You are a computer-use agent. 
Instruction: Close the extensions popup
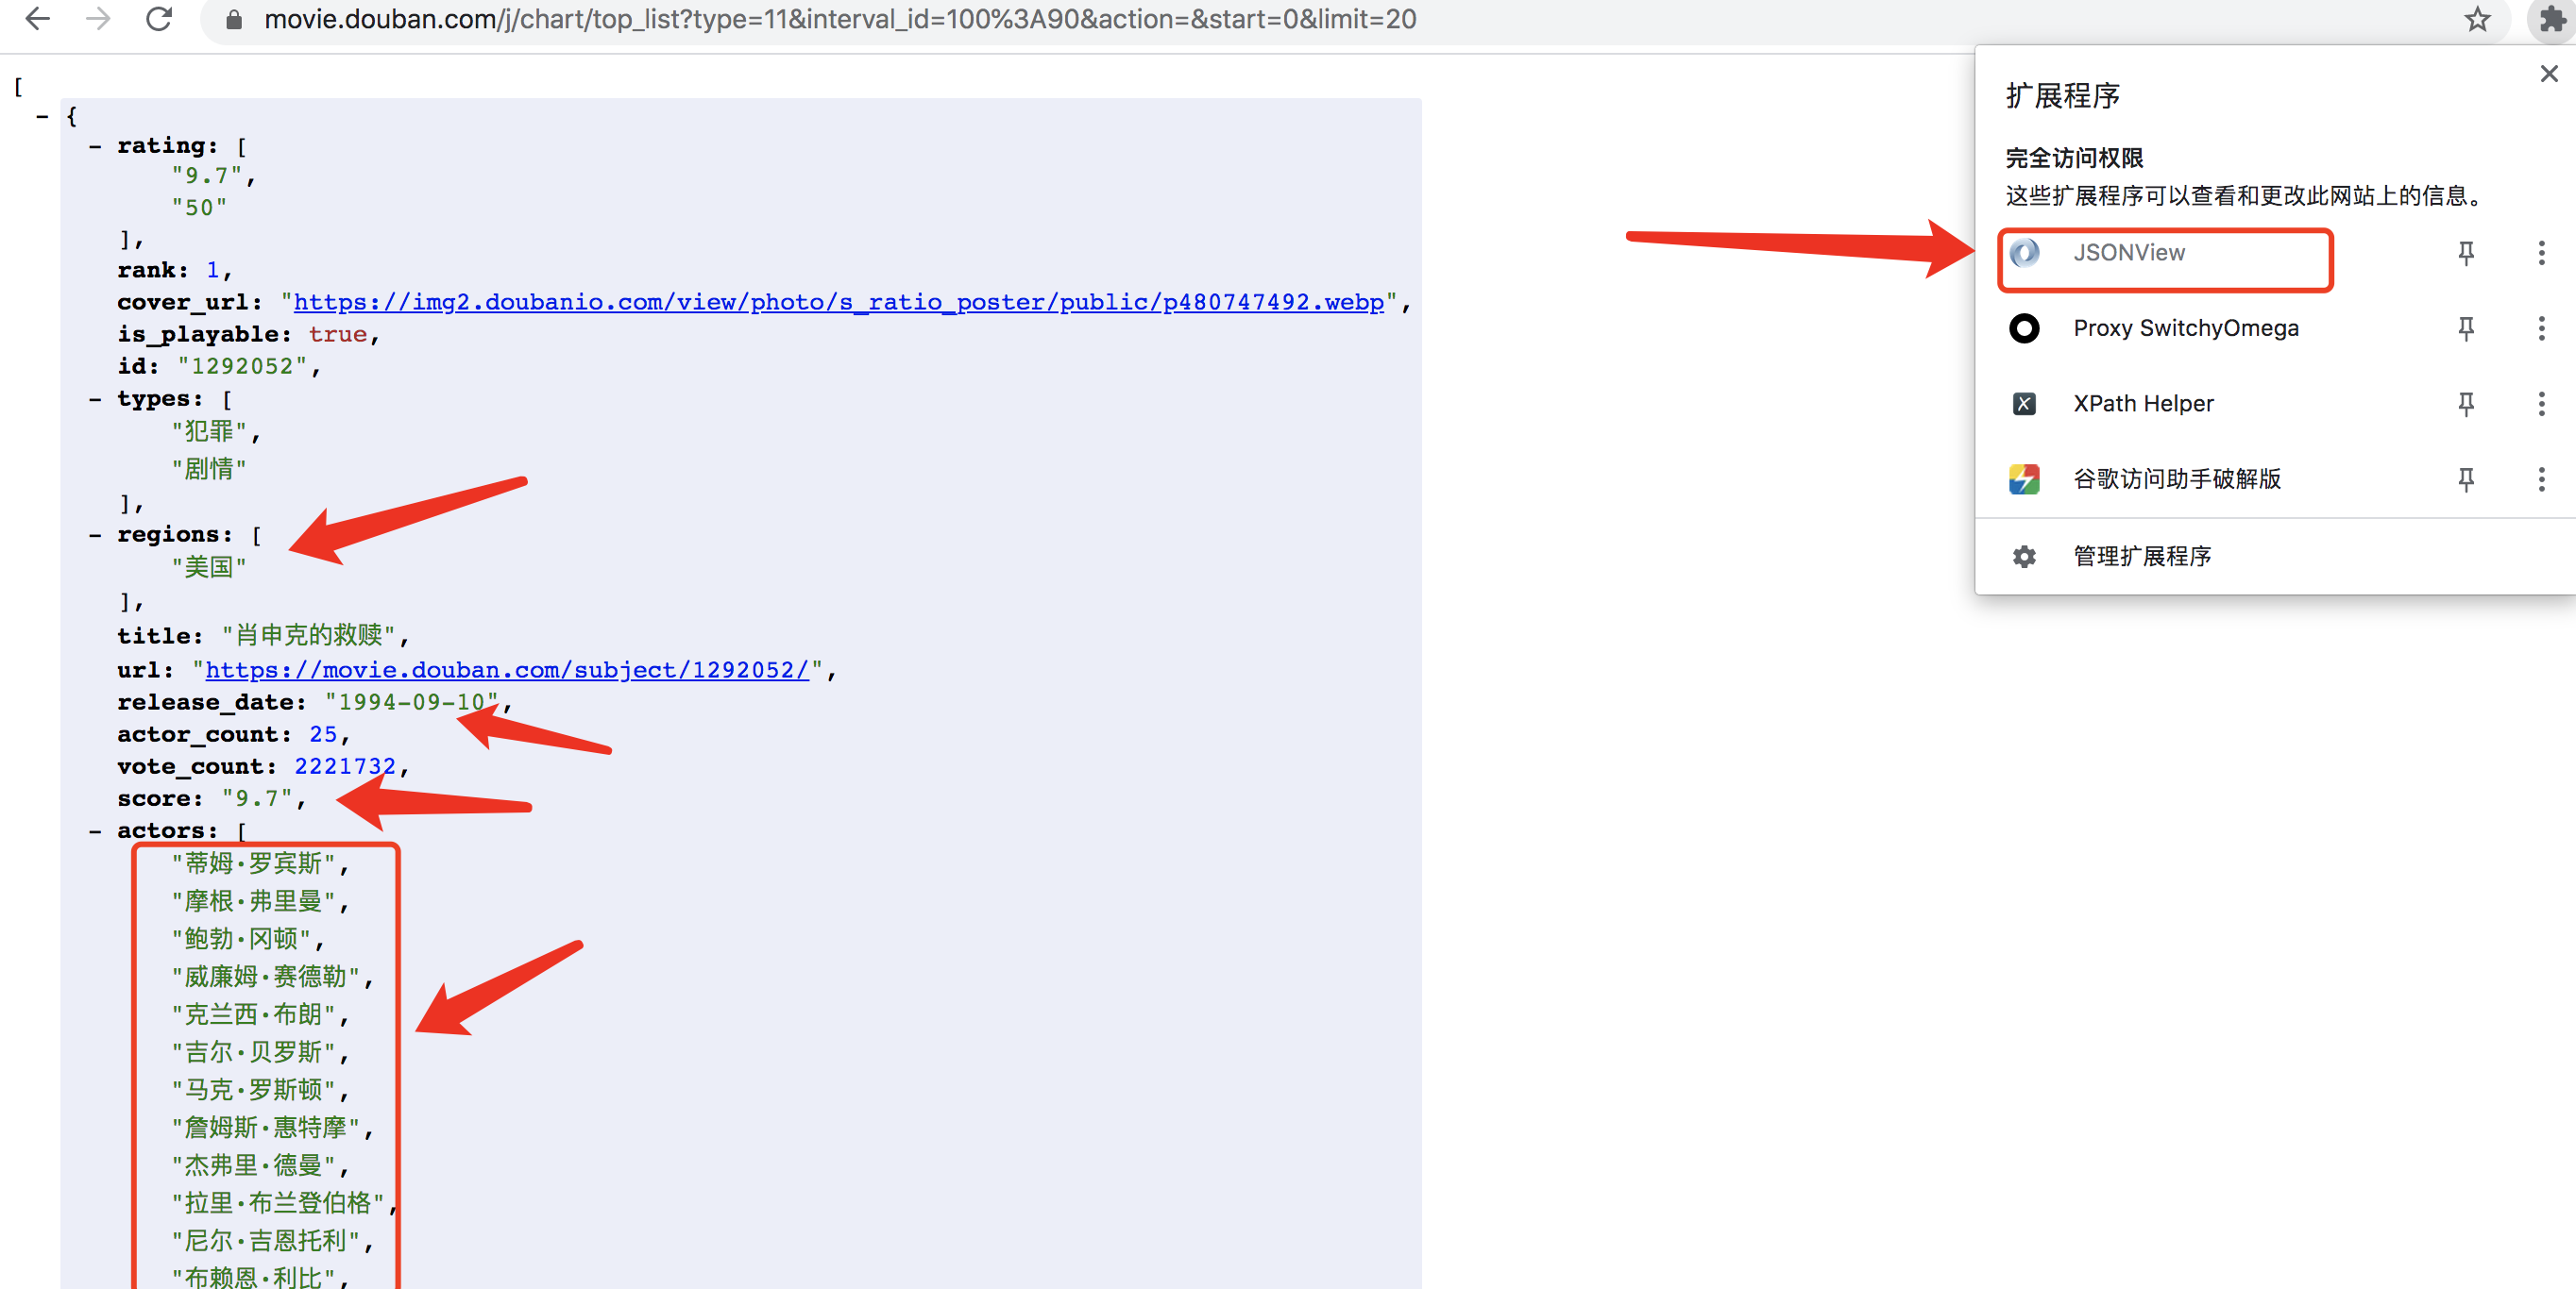[2549, 74]
